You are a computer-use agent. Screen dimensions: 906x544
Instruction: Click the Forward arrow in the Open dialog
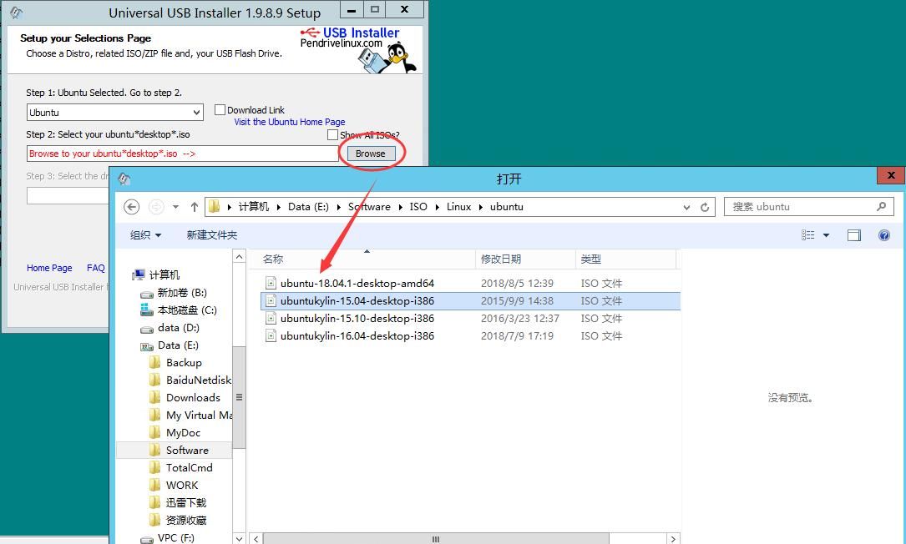click(x=156, y=207)
